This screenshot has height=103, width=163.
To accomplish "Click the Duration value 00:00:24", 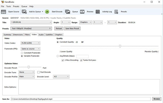I will click(131, 22).
